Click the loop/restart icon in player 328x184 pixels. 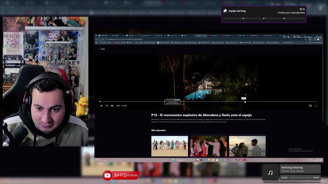(x=107, y=106)
